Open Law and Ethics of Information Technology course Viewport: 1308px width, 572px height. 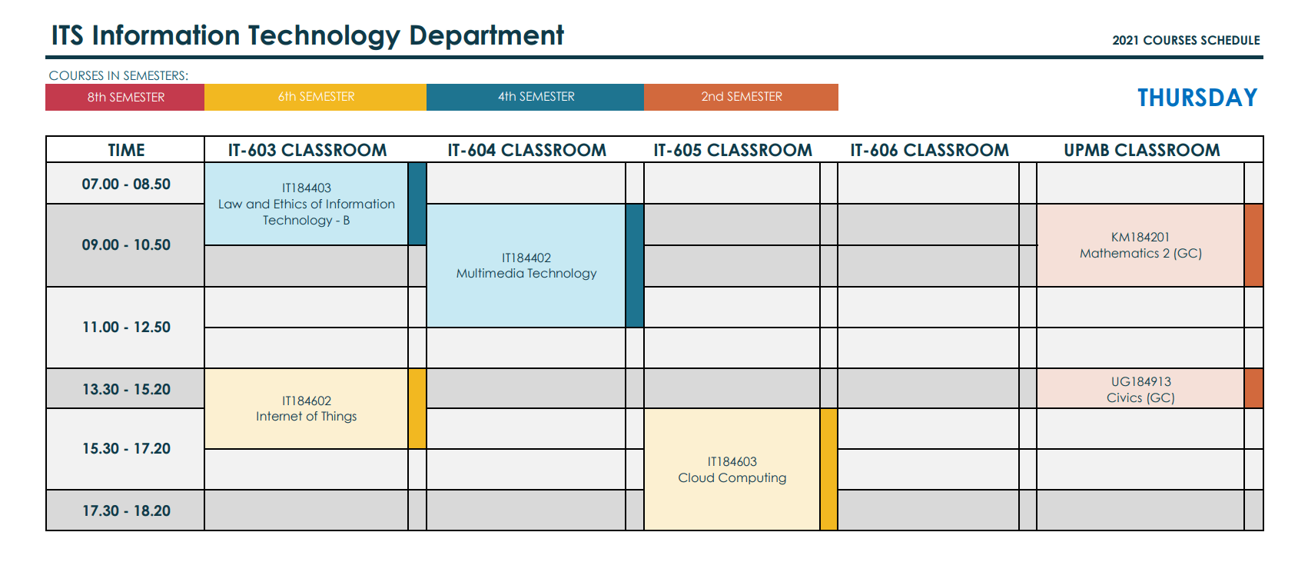(x=306, y=204)
